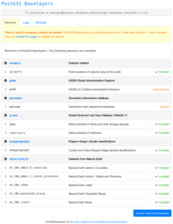Click the layers icon beside geonames
The width and height of the screenshot is (173, 224).
[x=6, y=98]
